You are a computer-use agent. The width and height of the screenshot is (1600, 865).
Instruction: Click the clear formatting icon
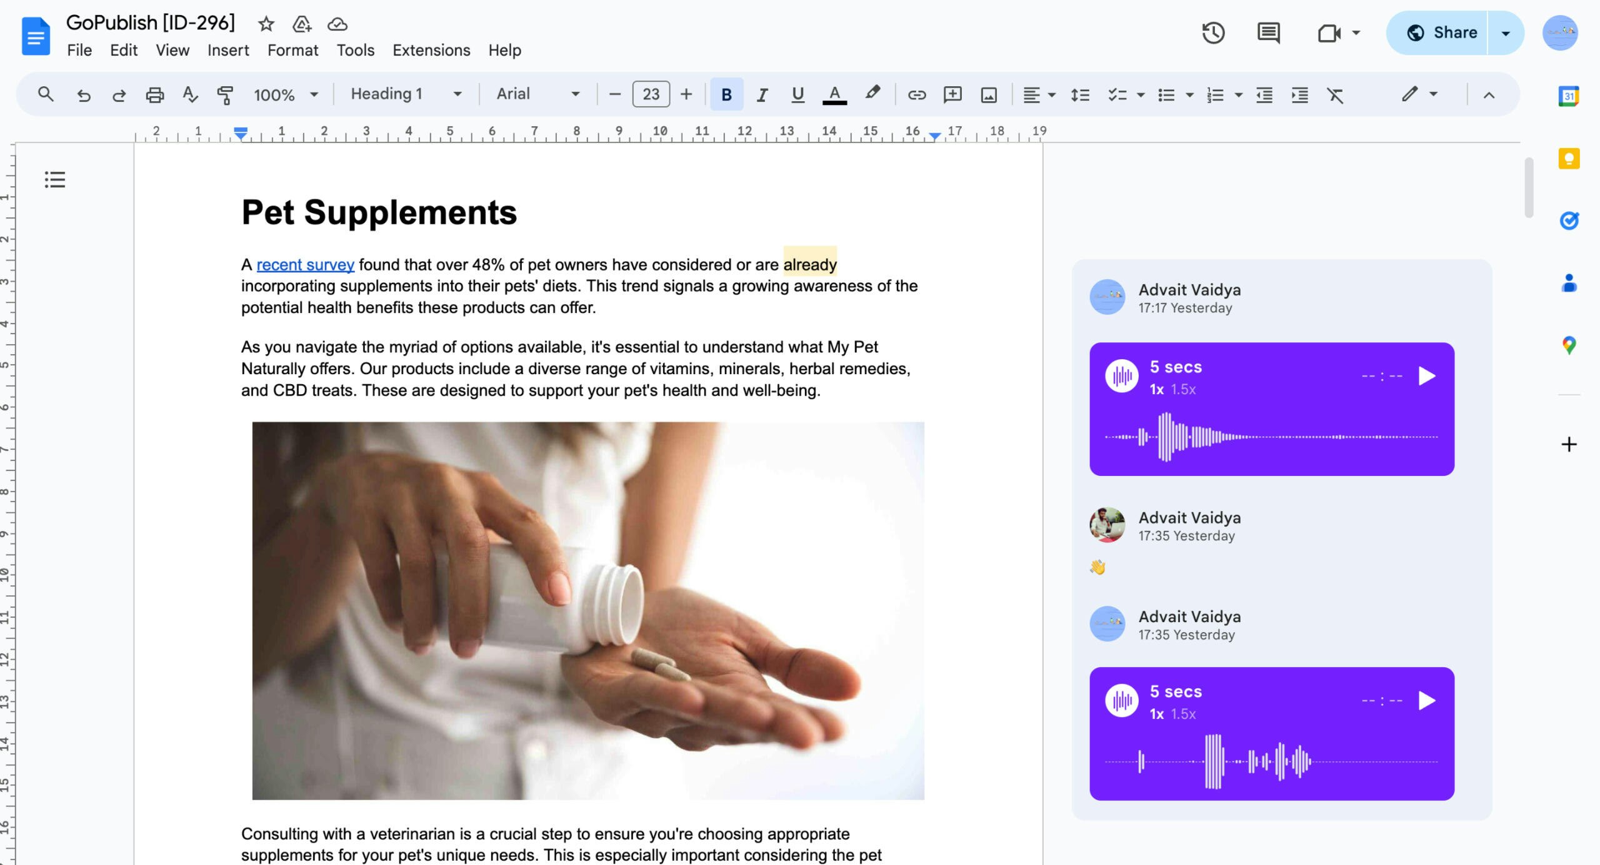coord(1335,95)
